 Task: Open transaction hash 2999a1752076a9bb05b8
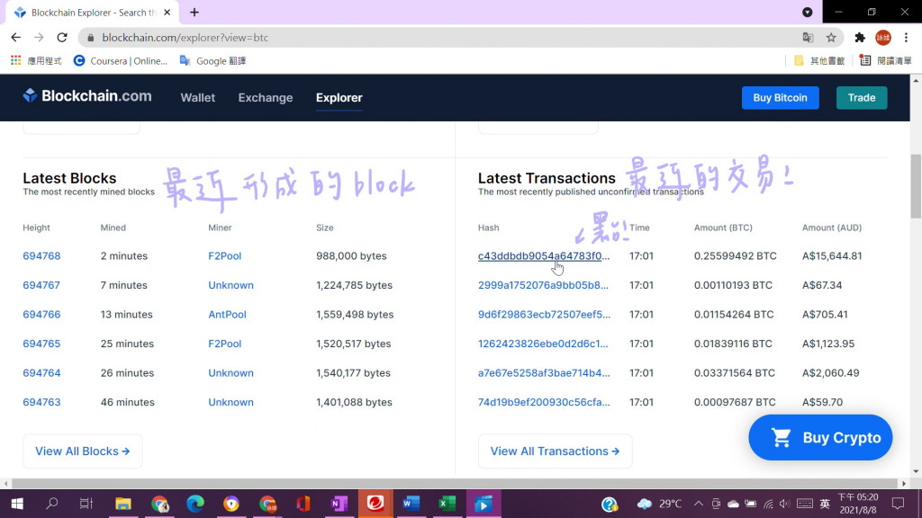[x=543, y=285]
